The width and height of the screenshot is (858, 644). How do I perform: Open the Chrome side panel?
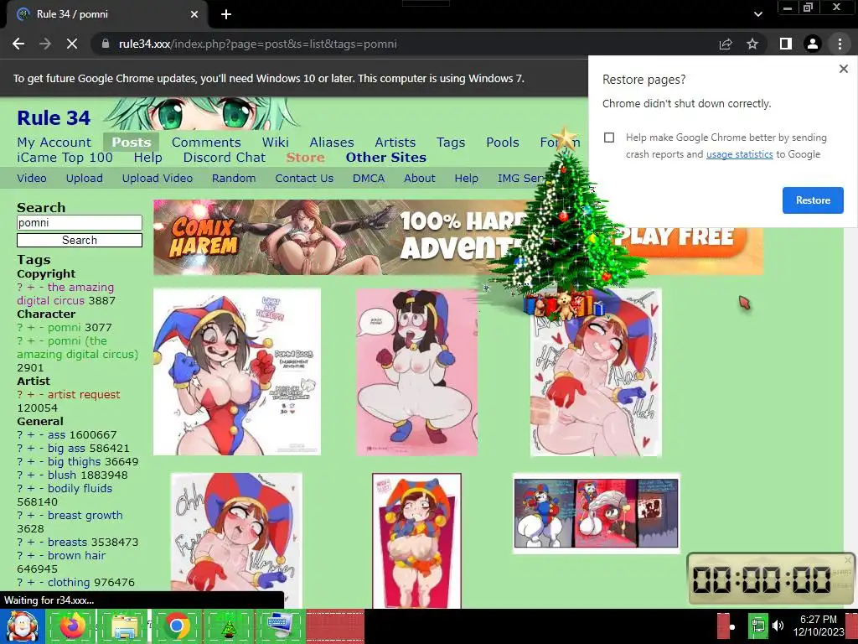coord(786,44)
